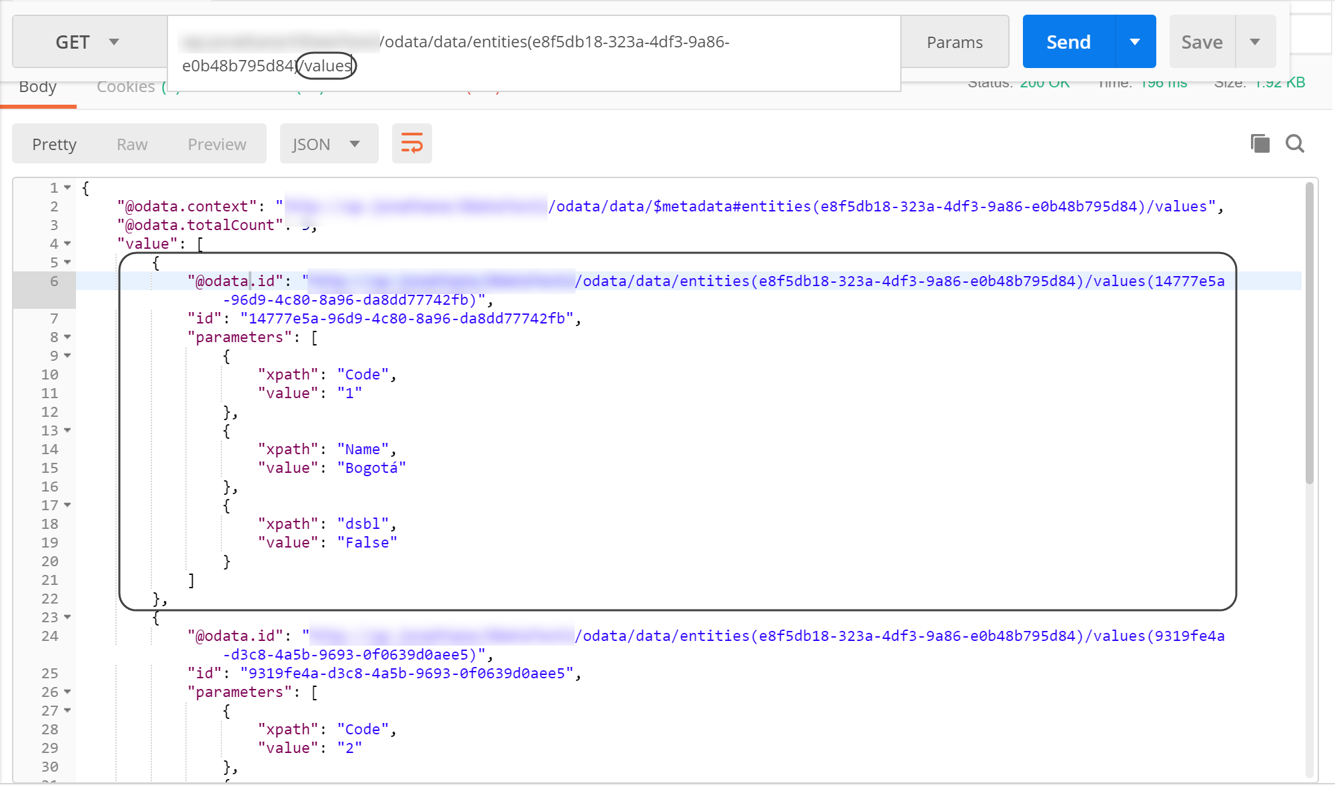This screenshot has width=1335, height=785.
Task: Collapse the object at line 27
Action: [x=67, y=711]
